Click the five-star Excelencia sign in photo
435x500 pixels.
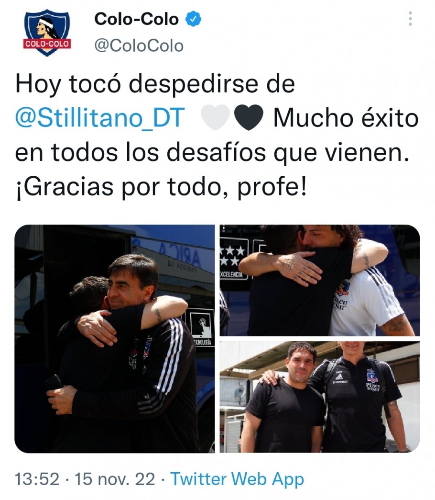coord(234,259)
